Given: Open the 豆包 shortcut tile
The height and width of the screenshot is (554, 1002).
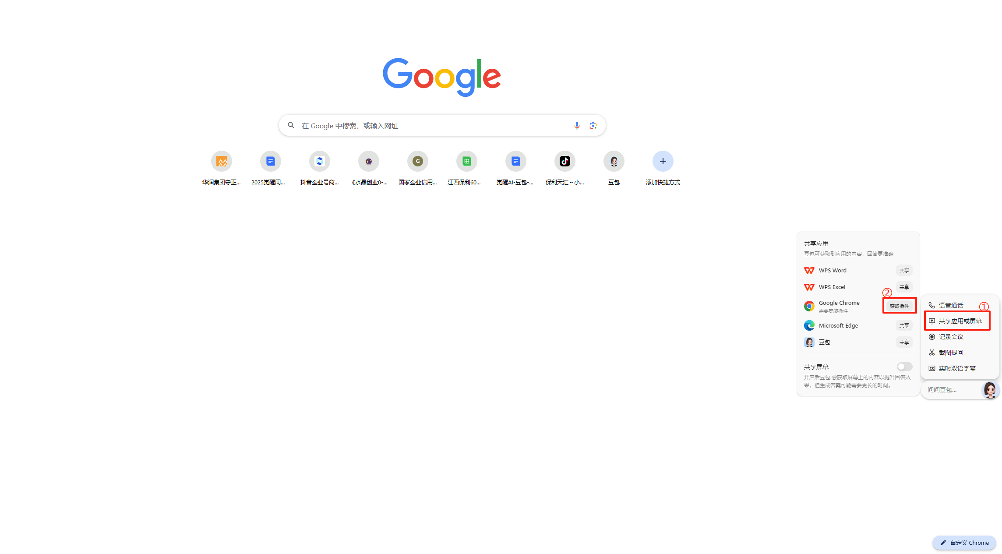Looking at the screenshot, I should click(x=614, y=169).
